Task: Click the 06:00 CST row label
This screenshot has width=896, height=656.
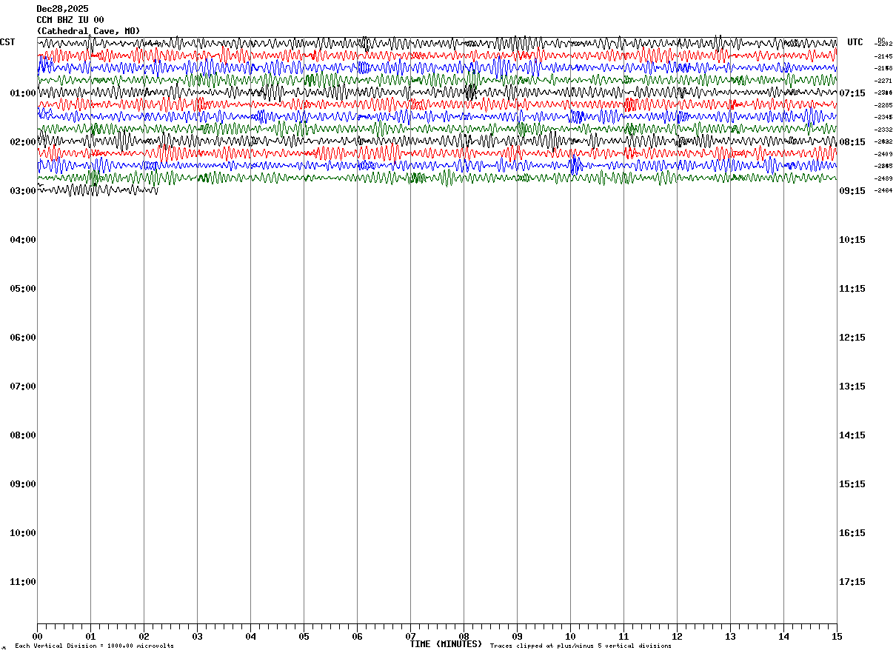Action: point(22,338)
